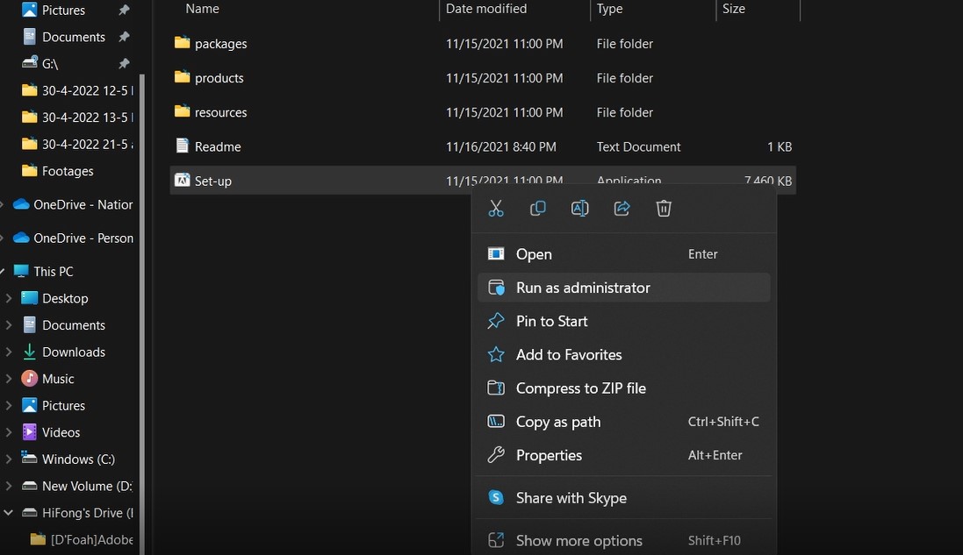Viewport: 963px width, 555px height.
Task: Choose Compress to ZIP file
Action: (580, 388)
